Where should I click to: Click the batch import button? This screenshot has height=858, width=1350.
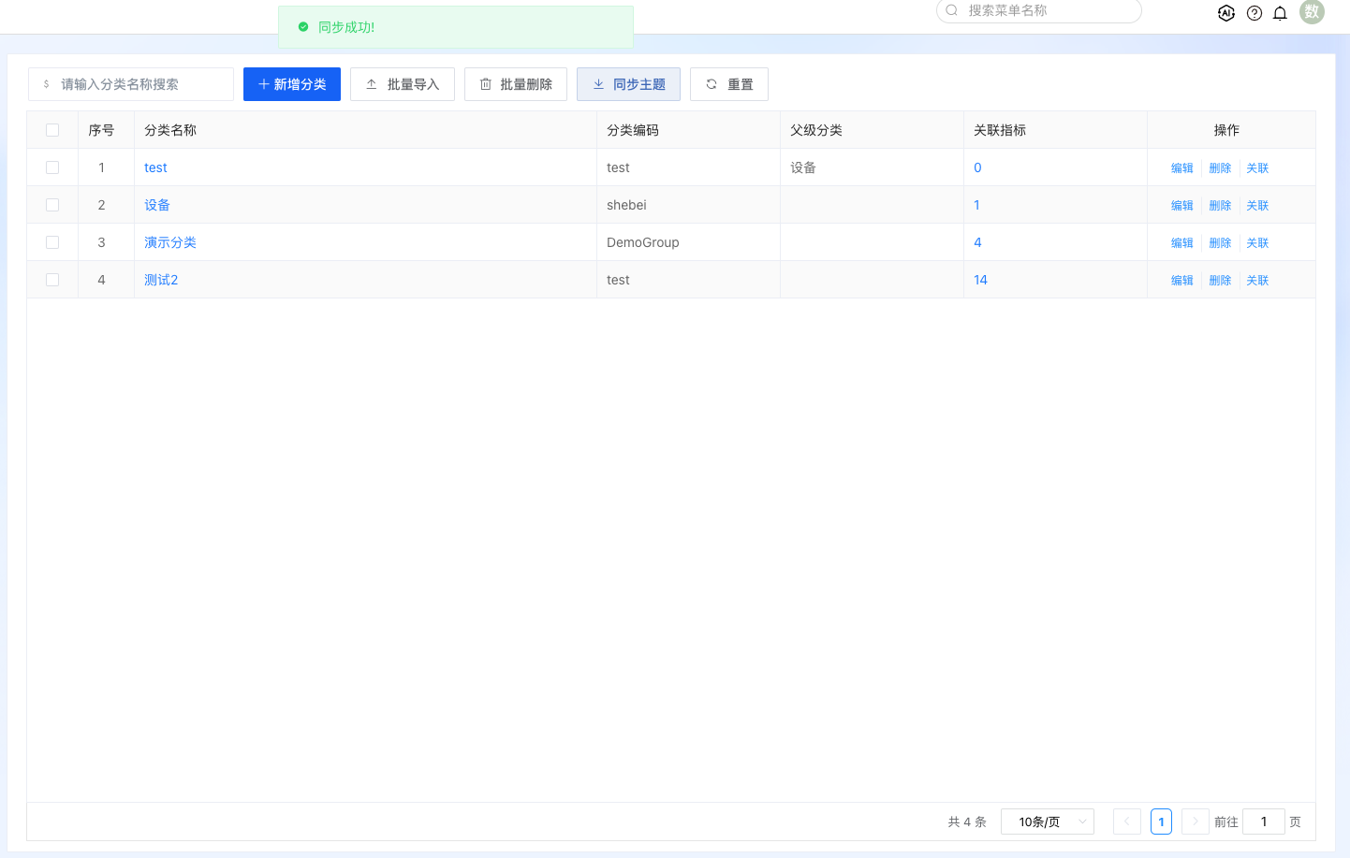(x=402, y=84)
